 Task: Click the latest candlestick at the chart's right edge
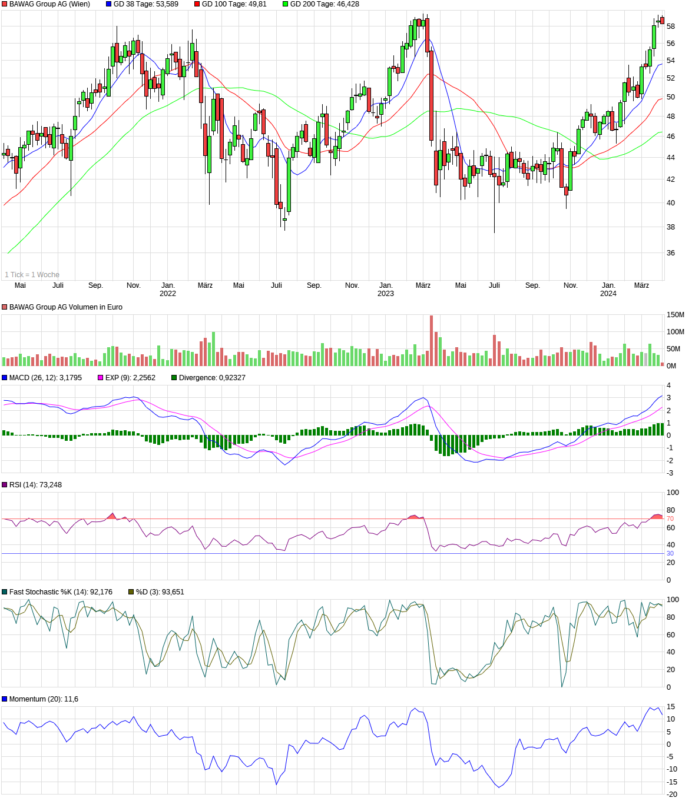pos(662,21)
